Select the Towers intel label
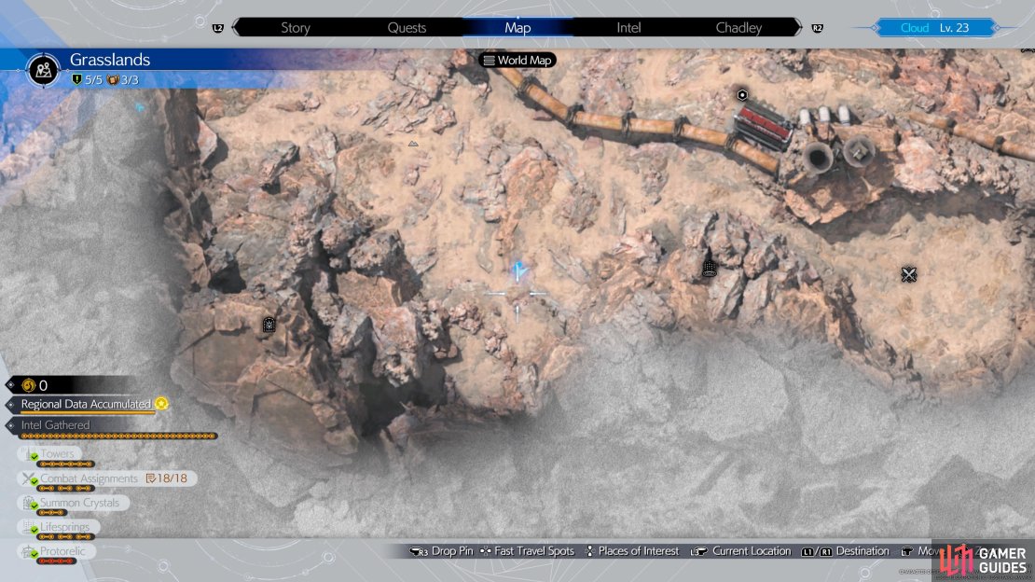 coord(57,454)
